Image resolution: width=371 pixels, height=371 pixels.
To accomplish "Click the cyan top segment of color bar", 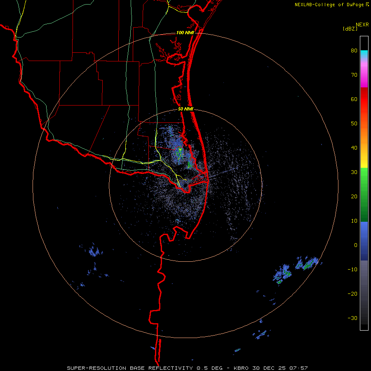I will point(364,54).
